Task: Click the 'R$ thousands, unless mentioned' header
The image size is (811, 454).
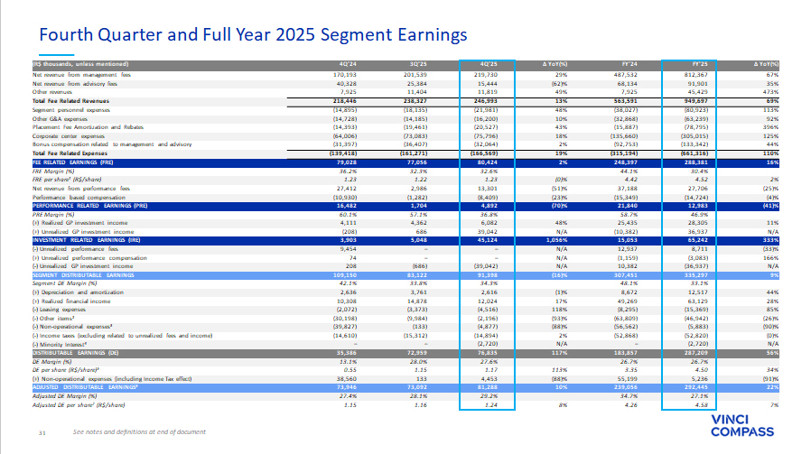Action: pos(70,65)
